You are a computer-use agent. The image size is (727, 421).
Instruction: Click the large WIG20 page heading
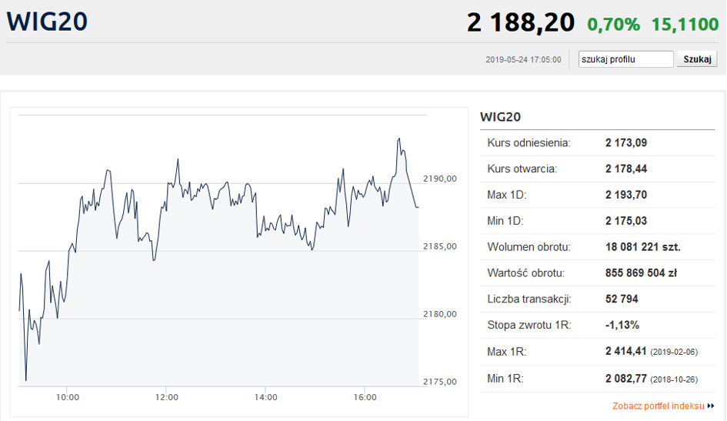pos(47,22)
